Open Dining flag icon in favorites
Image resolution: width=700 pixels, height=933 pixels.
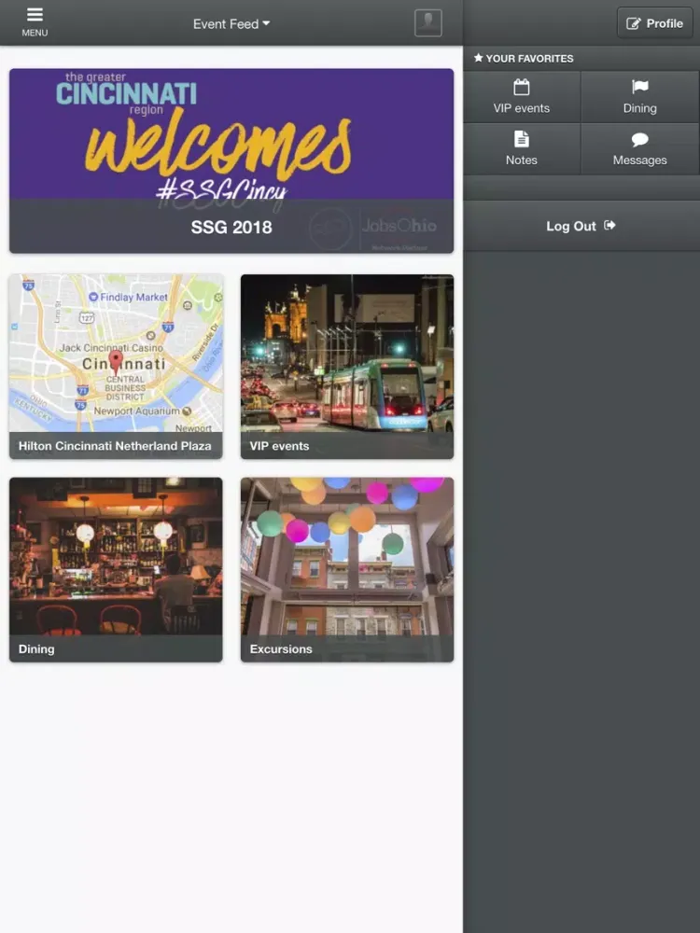click(640, 96)
